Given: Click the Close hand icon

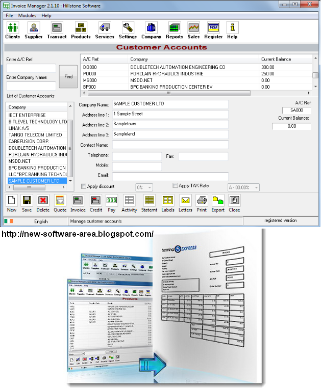Looking at the screenshot, I should (x=234, y=200).
